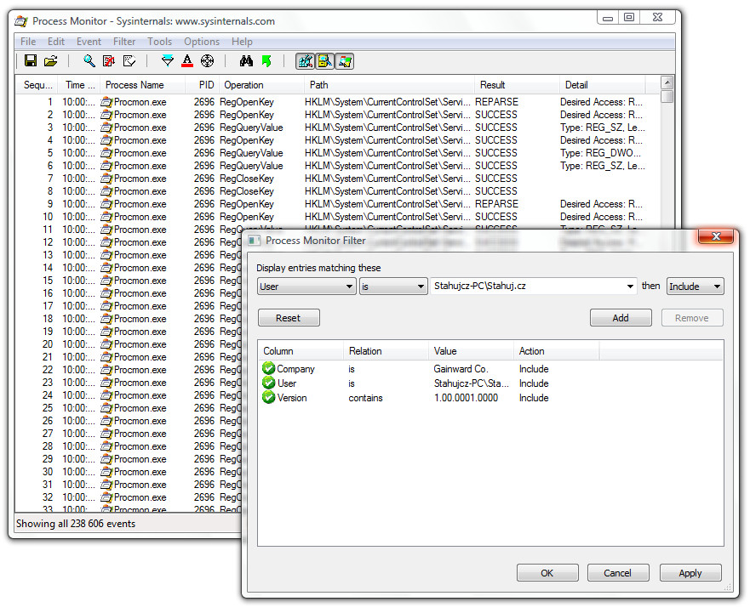Click the filter list Relation column header
Viewport: 750px width, 613px height.
pos(386,351)
